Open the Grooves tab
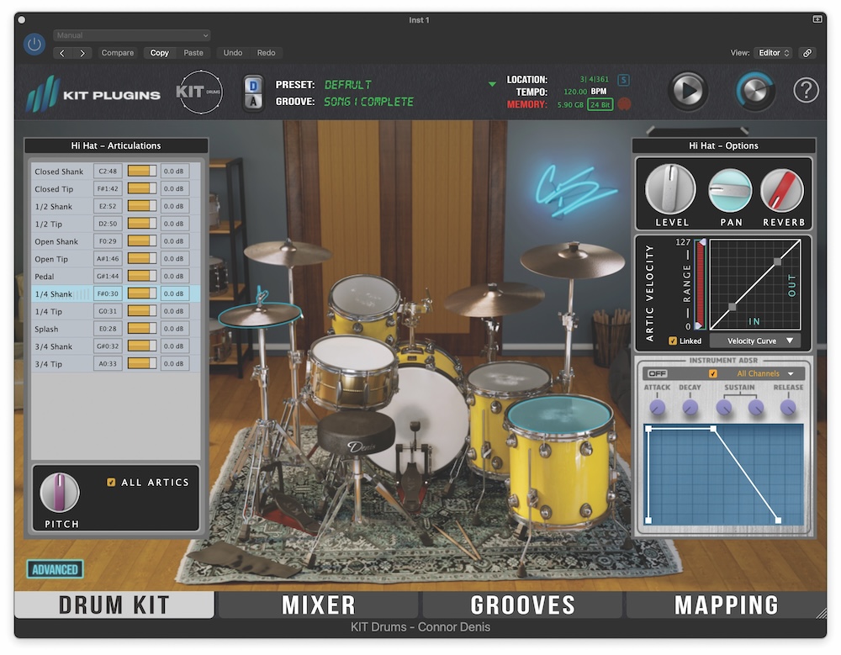 click(x=522, y=605)
